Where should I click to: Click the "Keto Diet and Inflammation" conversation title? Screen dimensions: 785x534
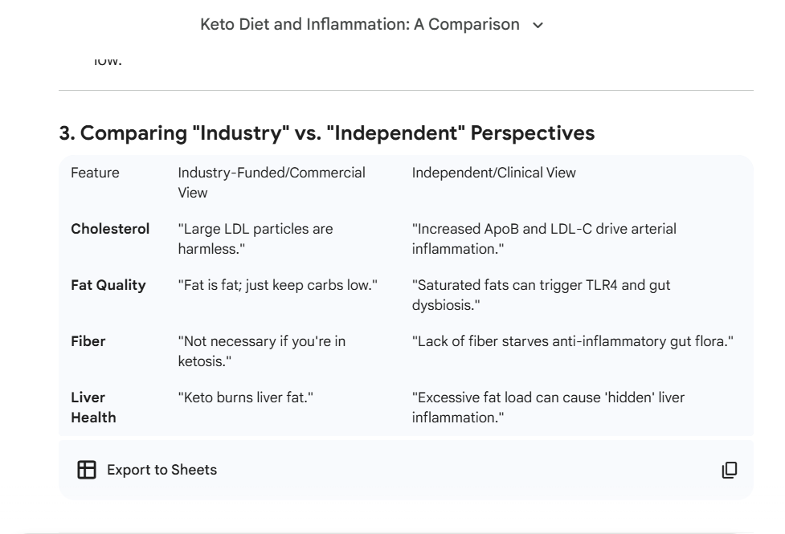point(359,24)
